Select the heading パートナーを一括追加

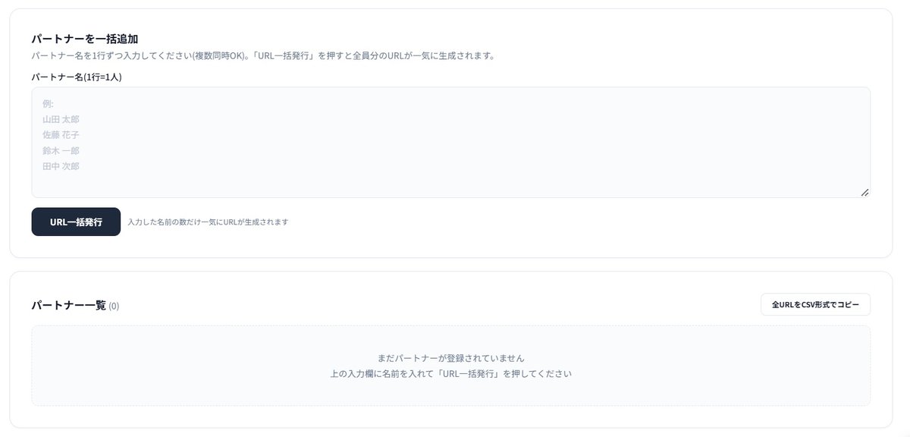[x=84, y=39]
